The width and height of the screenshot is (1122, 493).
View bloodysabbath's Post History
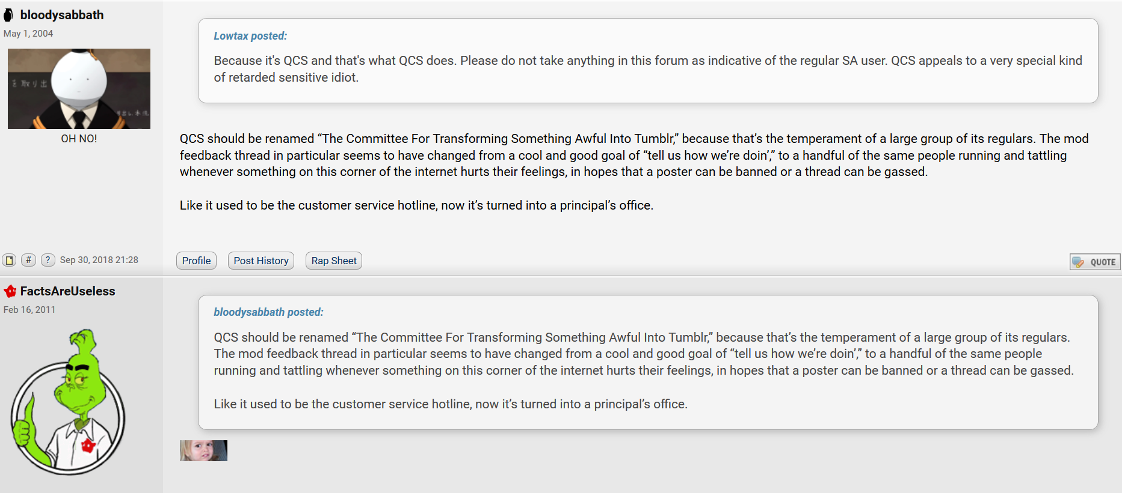[x=261, y=261]
